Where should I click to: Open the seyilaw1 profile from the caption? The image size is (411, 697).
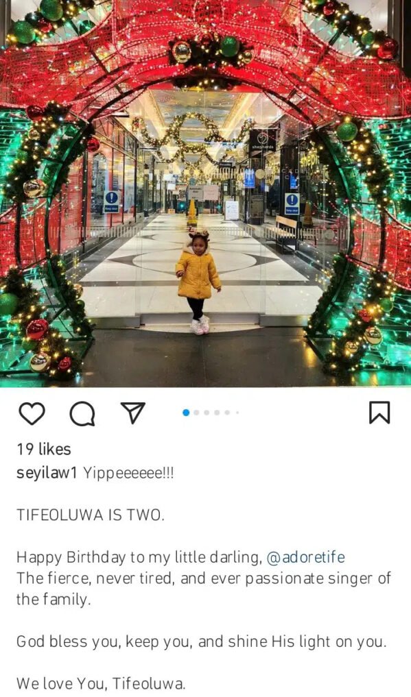point(47,473)
